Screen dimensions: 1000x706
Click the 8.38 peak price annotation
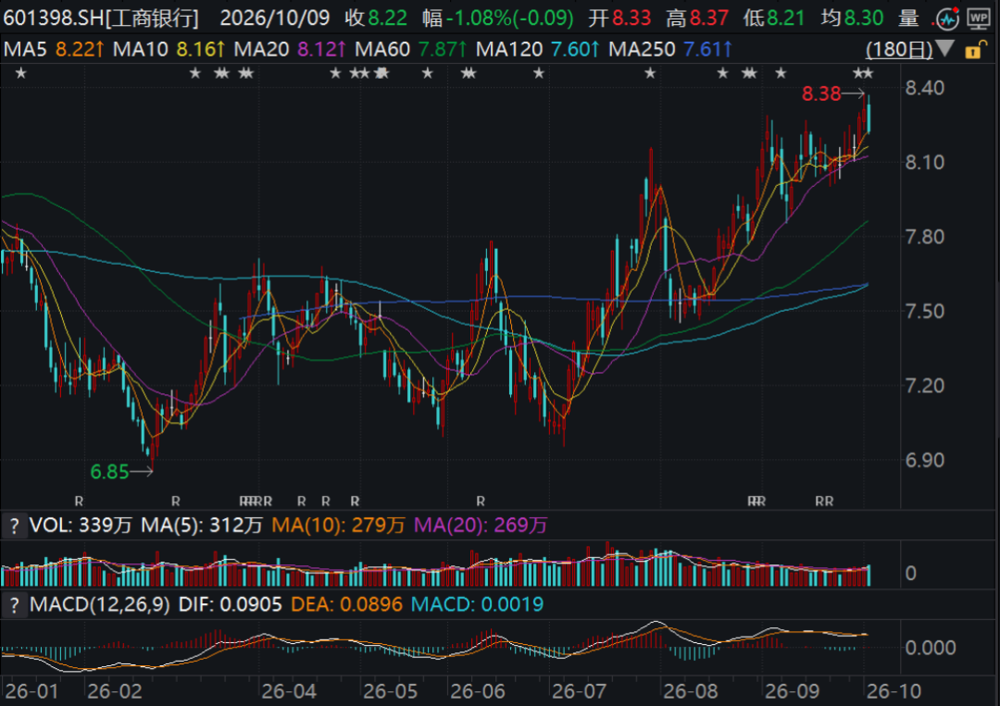[821, 94]
